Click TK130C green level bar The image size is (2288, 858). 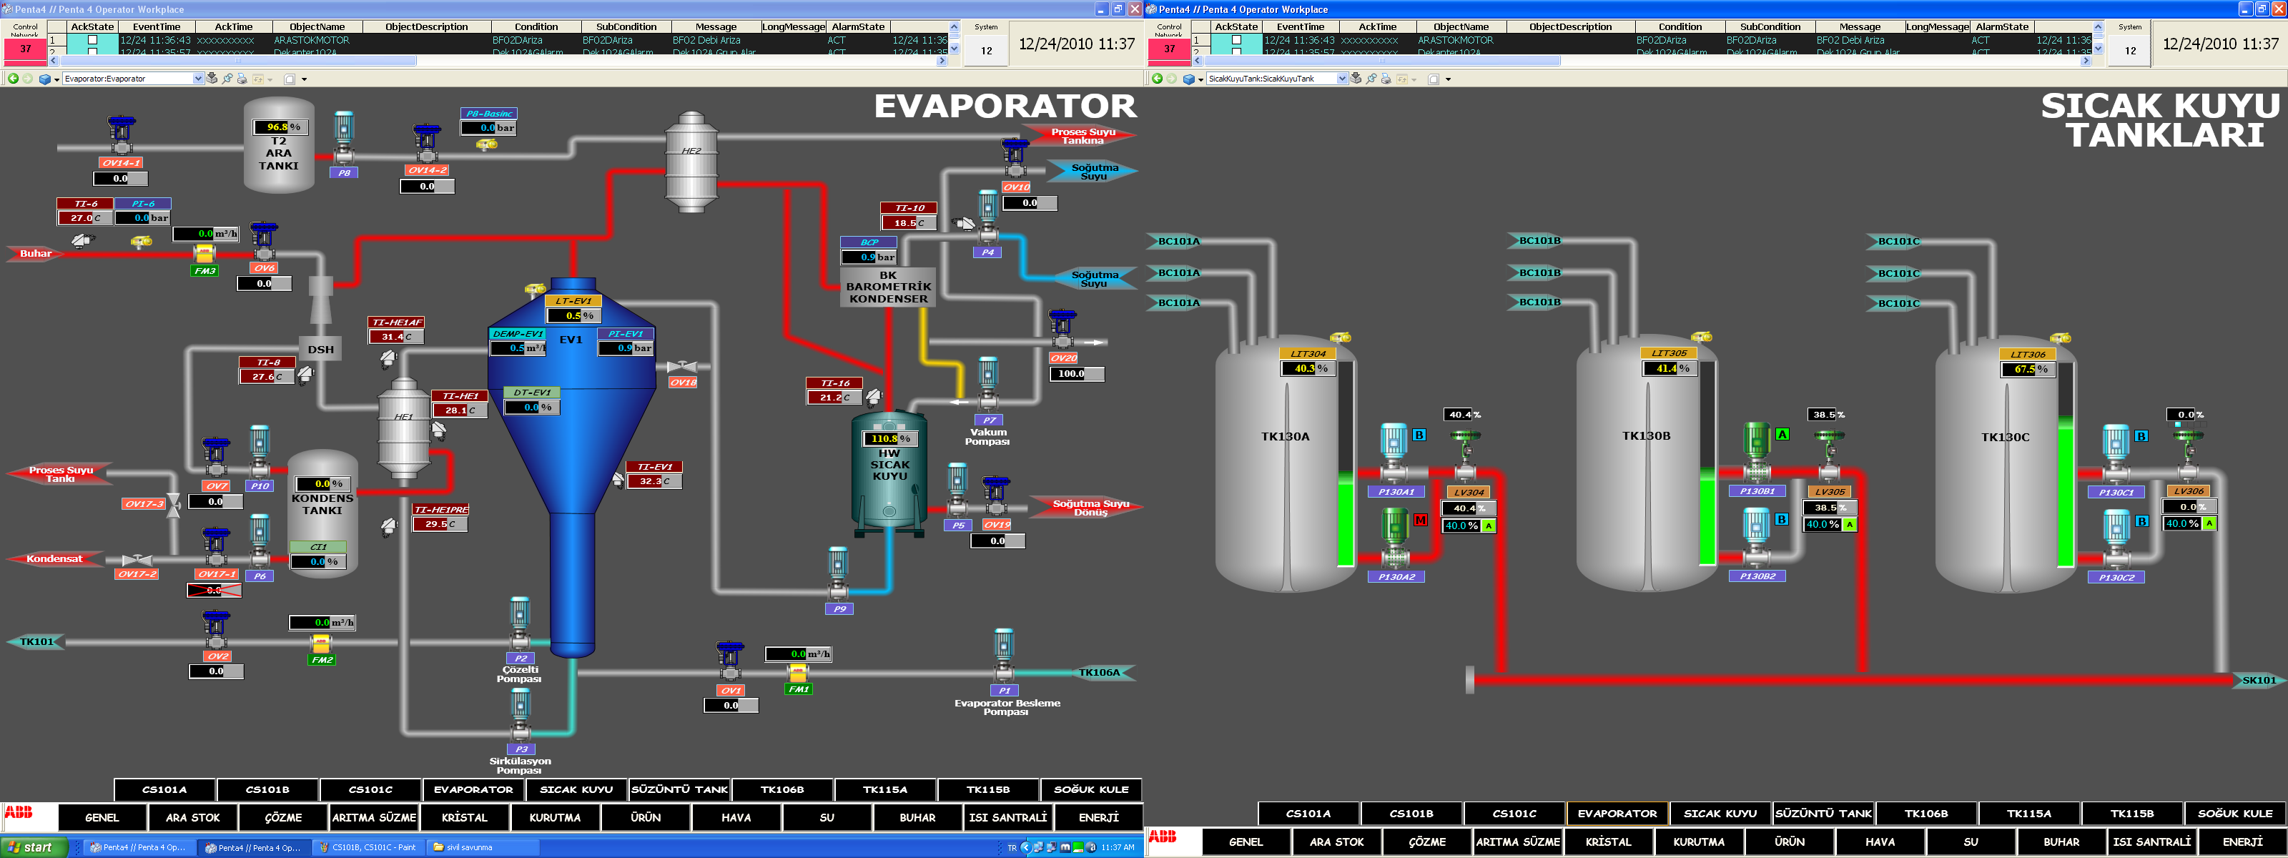tap(2065, 493)
